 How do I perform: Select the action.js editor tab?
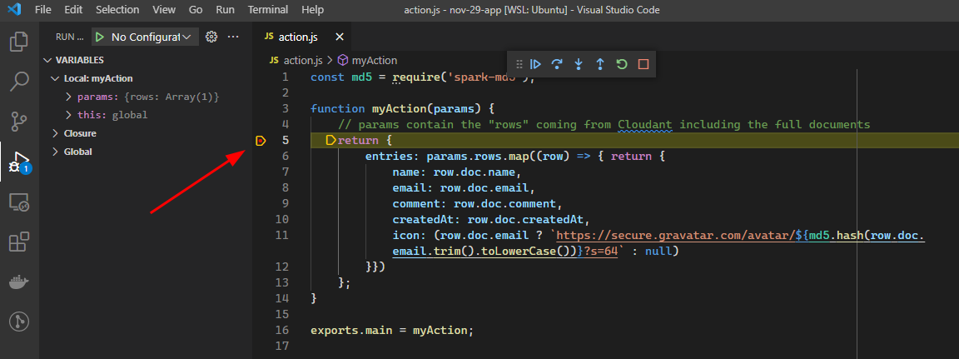[303, 37]
